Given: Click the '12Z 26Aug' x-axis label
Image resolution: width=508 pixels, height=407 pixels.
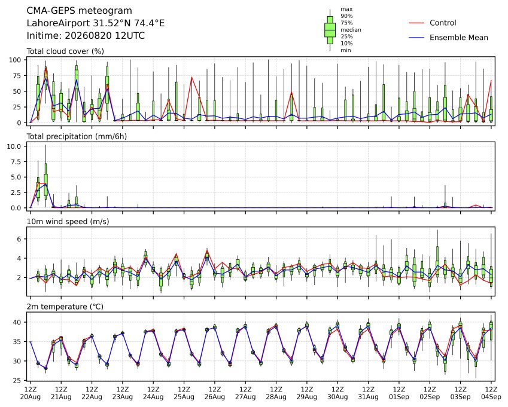Looking at the screenshot, I should pos(215,393).
